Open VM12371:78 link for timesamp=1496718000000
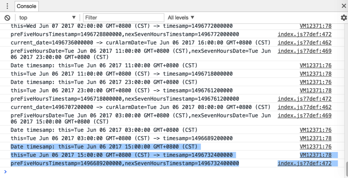The image size is (348, 178). coord(315,74)
